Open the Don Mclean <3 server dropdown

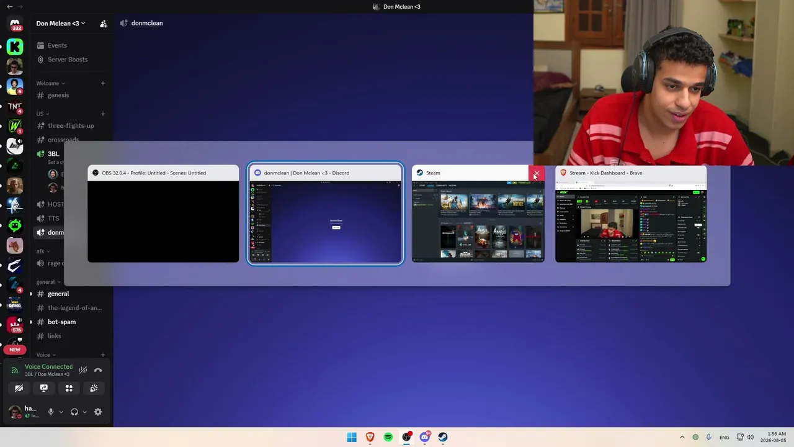coord(61,24)
